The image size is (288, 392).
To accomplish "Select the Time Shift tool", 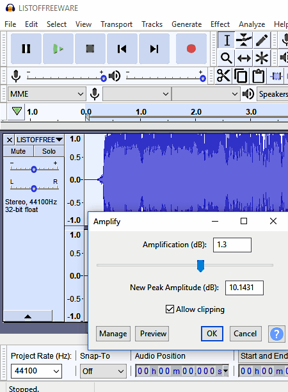I will coord(244,58).
